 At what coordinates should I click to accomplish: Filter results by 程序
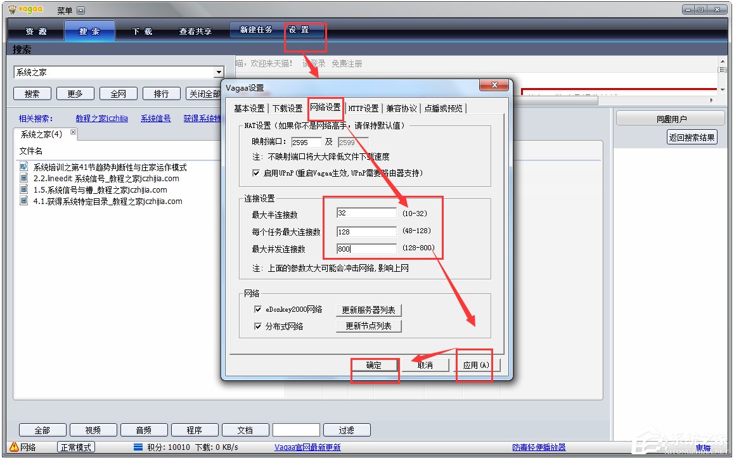coord(194,430)
